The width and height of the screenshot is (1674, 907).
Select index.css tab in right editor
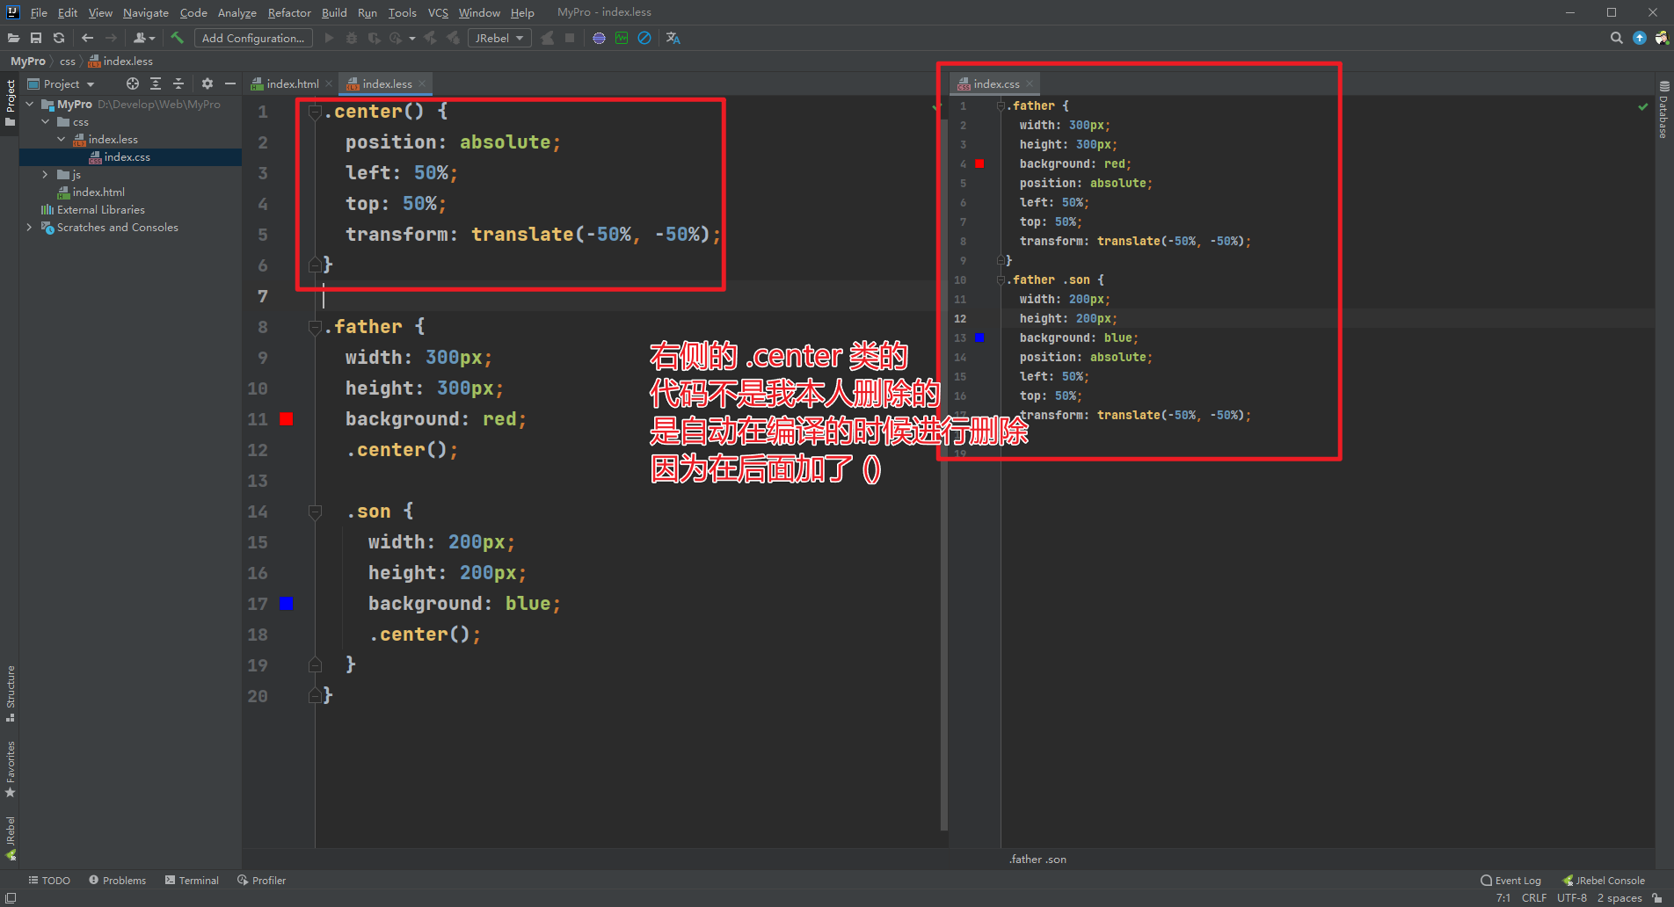pyautogui.click(x=996, y=83)
